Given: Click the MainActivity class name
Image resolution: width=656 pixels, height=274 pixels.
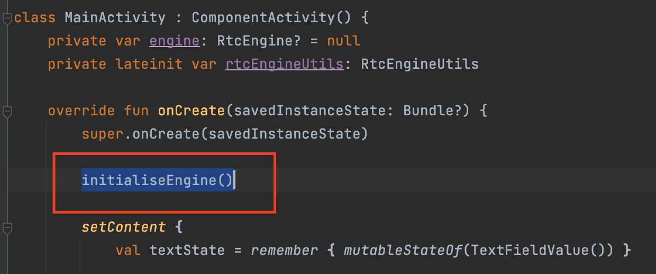Looking at the screenshot, I should (x=115, y=17).
